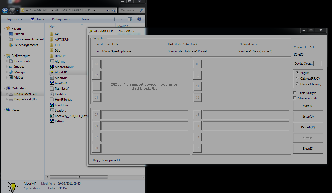Select the LoadDrv file icon
The height and width of the screenshot is (193, 332).
51,110
